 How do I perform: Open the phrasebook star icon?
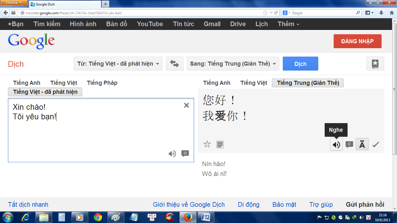[x=375, y=64]
